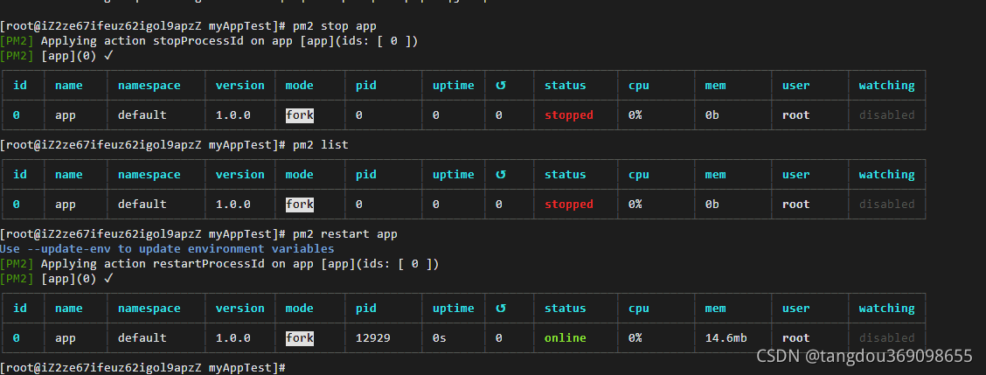Click the pid value 12929
The width and height of the screenshot is (986, 375).
pos(373,338)
